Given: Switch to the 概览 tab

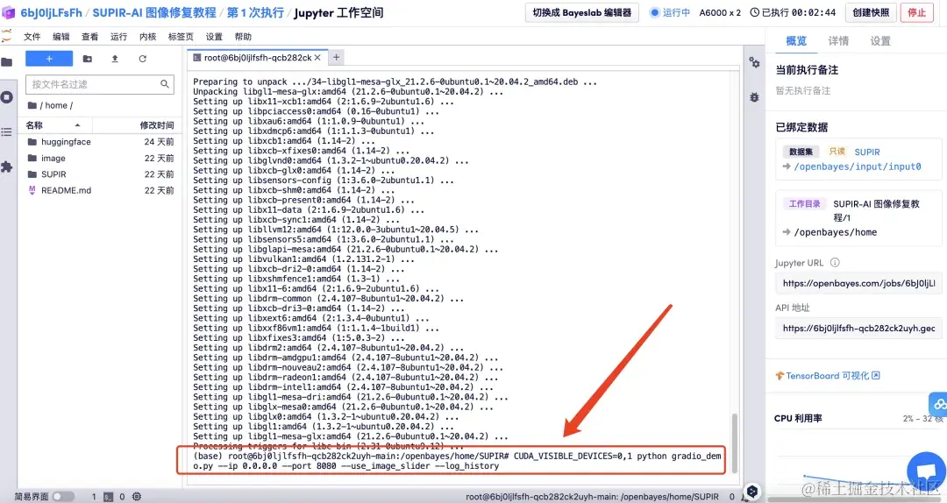Looking at the screenshot, I should 796,41.
